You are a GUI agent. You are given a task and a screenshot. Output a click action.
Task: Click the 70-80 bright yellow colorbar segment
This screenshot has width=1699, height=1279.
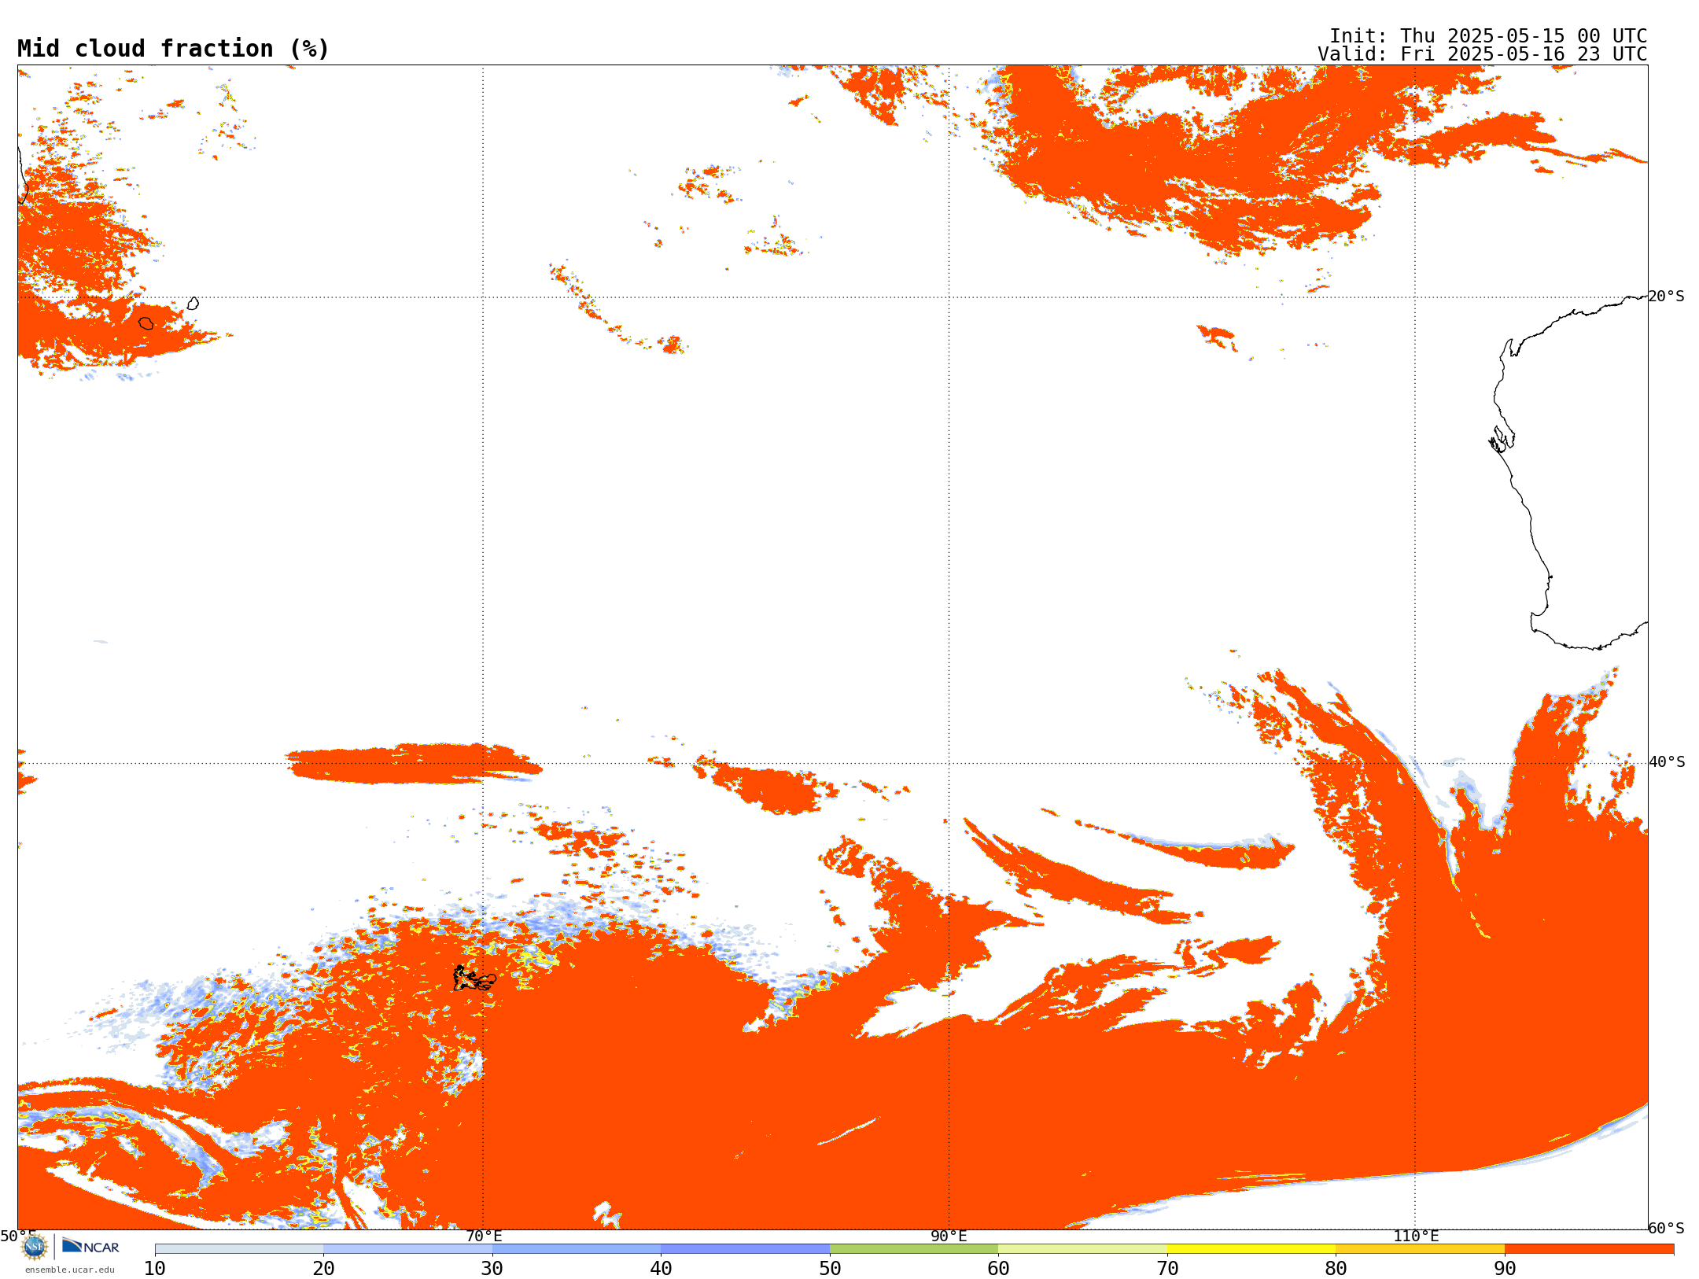(x=1251, y=1249)
